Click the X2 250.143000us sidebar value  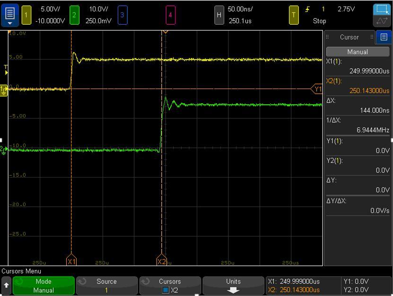click(369, 90)
